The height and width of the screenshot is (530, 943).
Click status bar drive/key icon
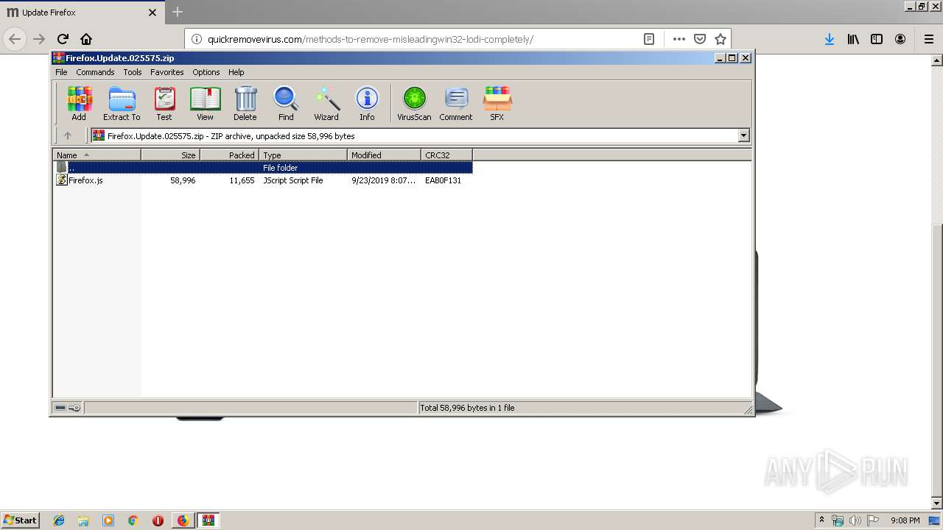coord(68,408)
